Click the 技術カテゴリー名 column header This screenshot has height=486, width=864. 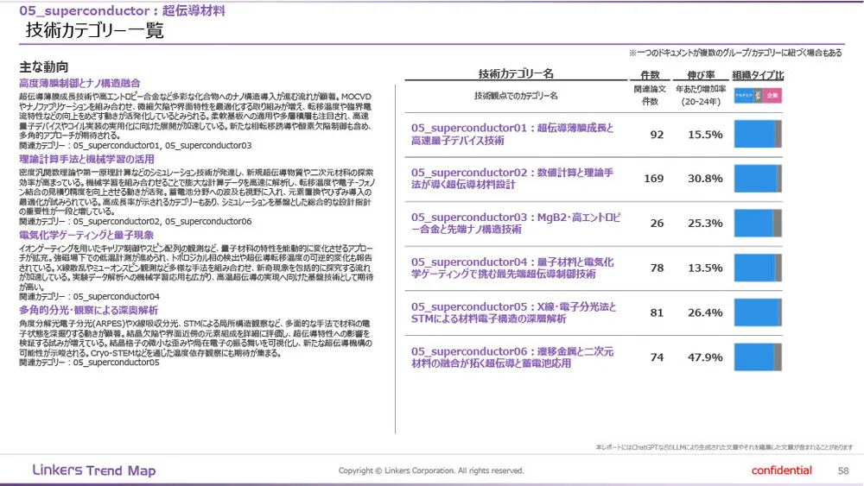(x=516, y=73)
